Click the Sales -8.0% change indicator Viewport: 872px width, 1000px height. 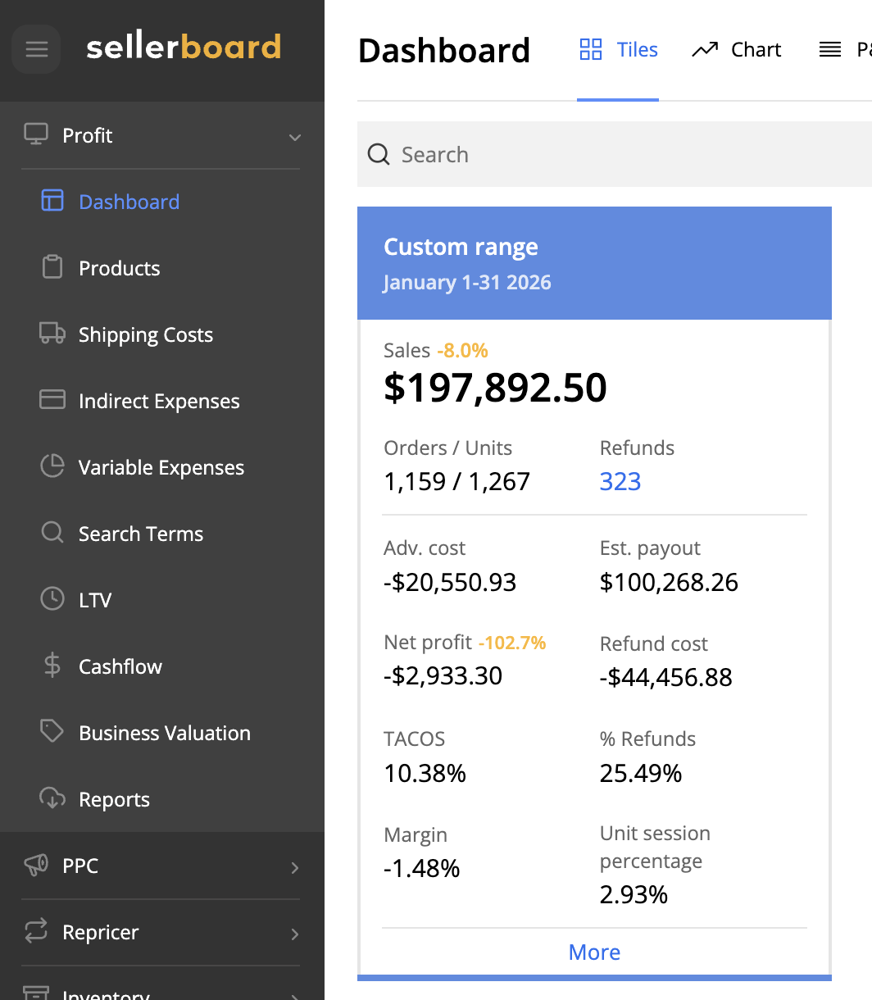click(x=462, y=350)
